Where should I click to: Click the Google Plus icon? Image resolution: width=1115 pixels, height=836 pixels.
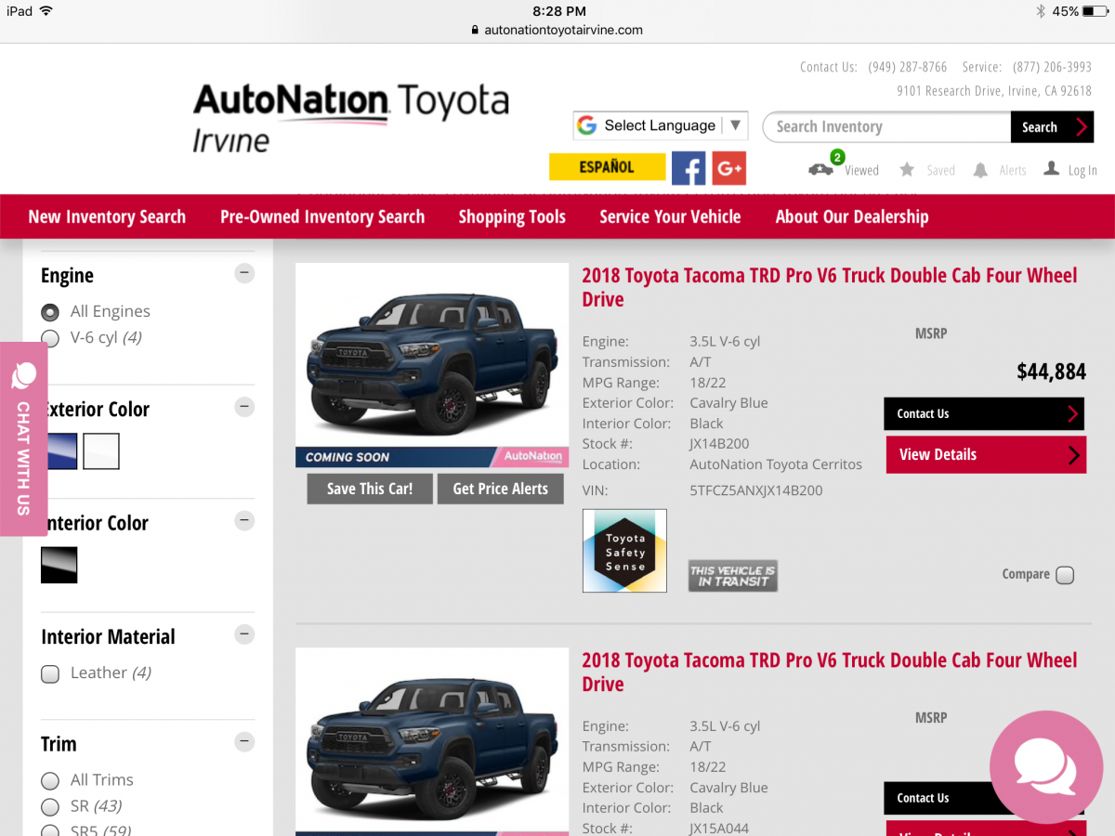tap(729, 168)
